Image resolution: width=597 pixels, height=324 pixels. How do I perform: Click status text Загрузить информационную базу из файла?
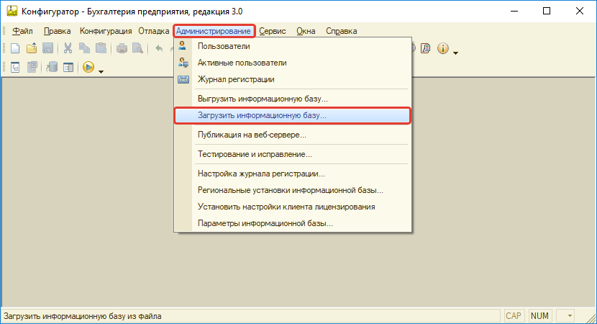(83, 316)
